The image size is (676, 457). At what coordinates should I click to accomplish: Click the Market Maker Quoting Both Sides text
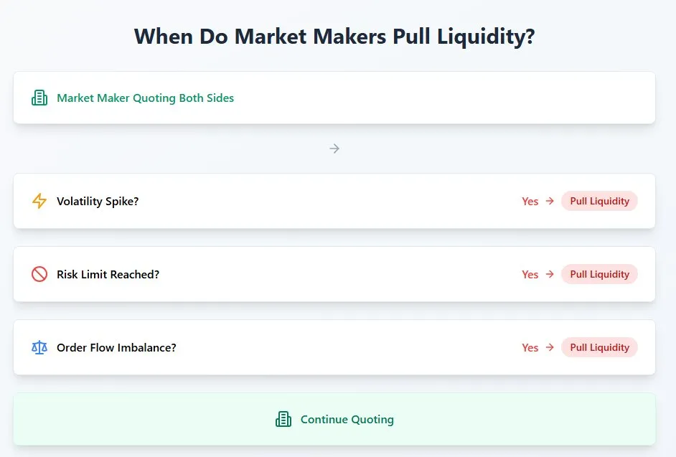[x=145, y=98]
